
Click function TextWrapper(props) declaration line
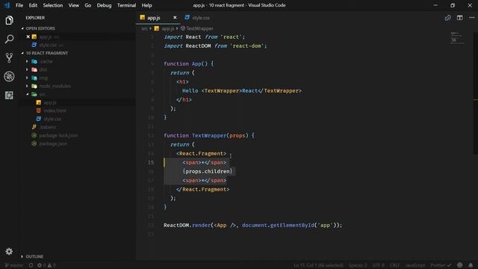coord(209,135)
